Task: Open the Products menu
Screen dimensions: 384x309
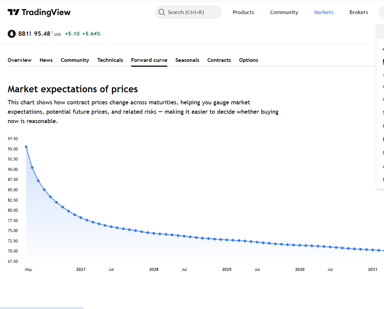Action: pyautogui.click(x=243, y=12)
